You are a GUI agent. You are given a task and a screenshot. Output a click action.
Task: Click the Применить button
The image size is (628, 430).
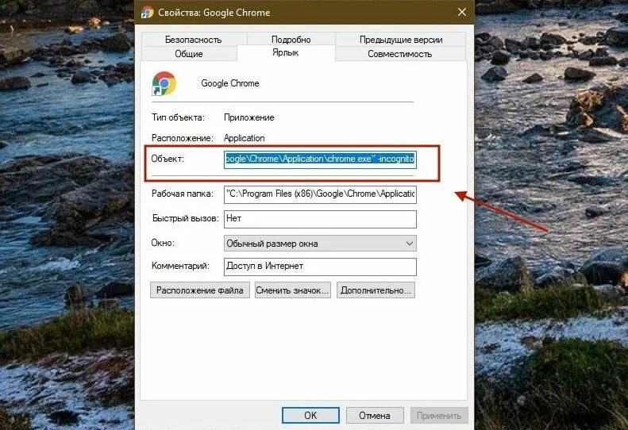coord(439,416)
